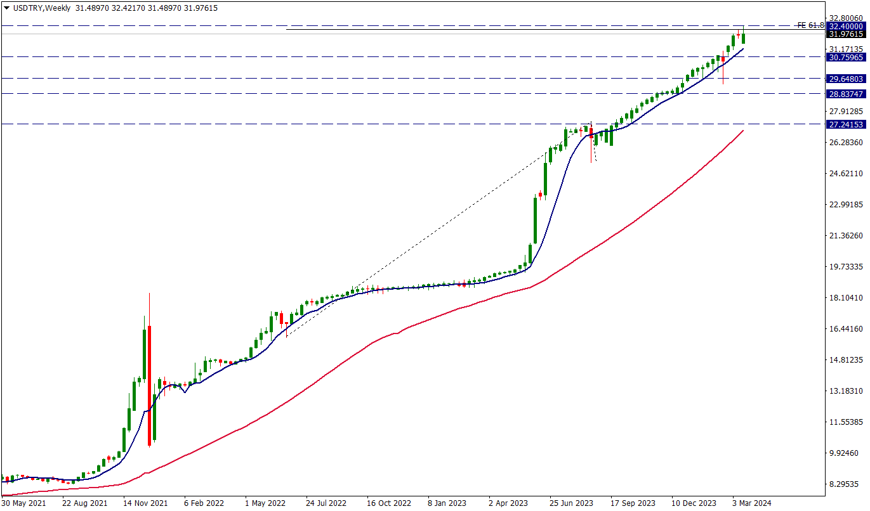Click the 16 Oct 2022 date label
The width and height of the screenshot is (870, 511).
coord(390,503)
